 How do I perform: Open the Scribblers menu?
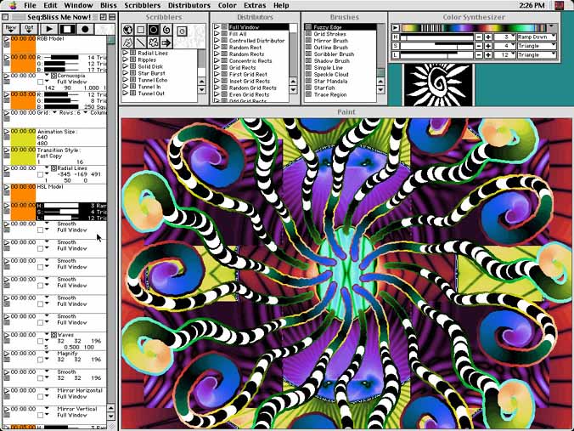pyautogui.click(x=143, y=5)
